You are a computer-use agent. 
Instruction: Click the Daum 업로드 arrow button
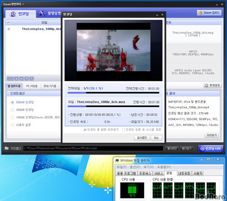[x=209, y=13]
